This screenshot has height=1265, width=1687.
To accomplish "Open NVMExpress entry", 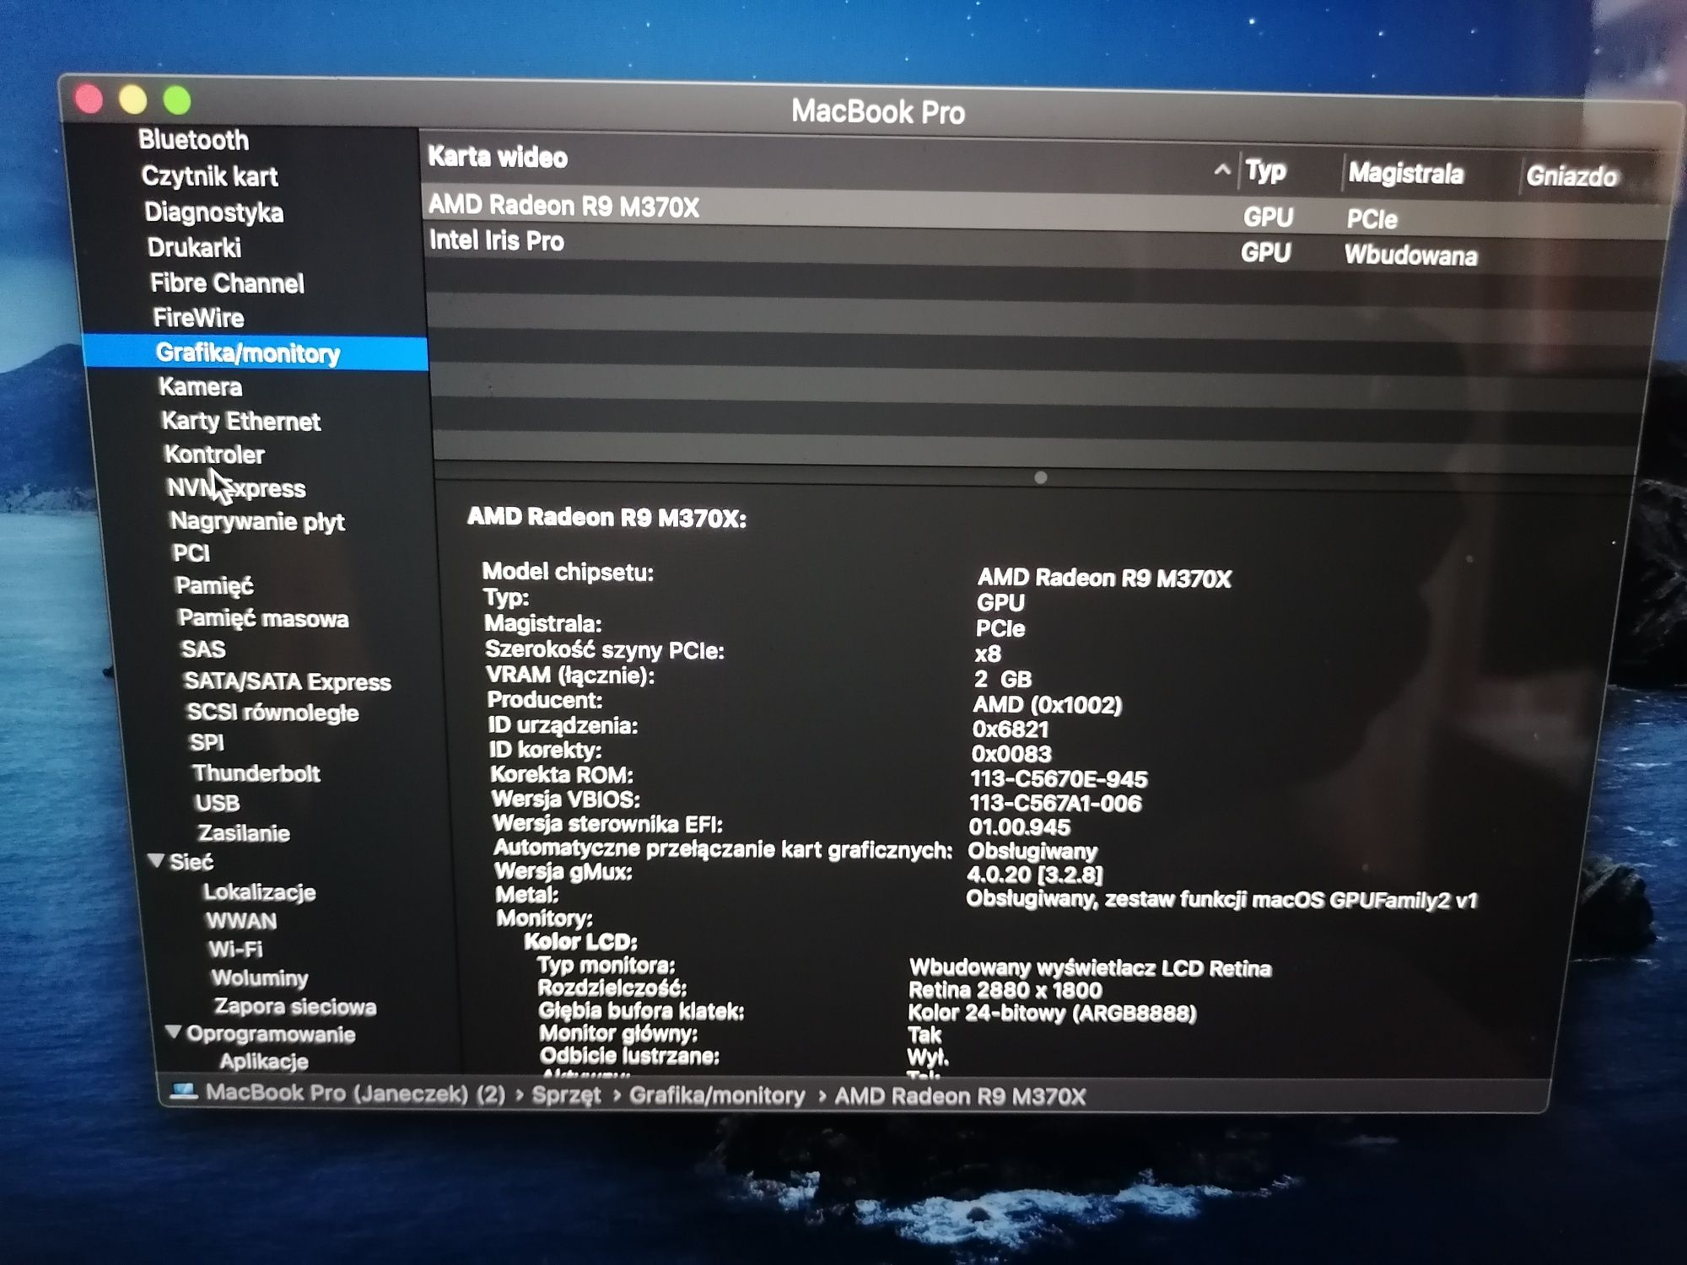I will [236, 488].
